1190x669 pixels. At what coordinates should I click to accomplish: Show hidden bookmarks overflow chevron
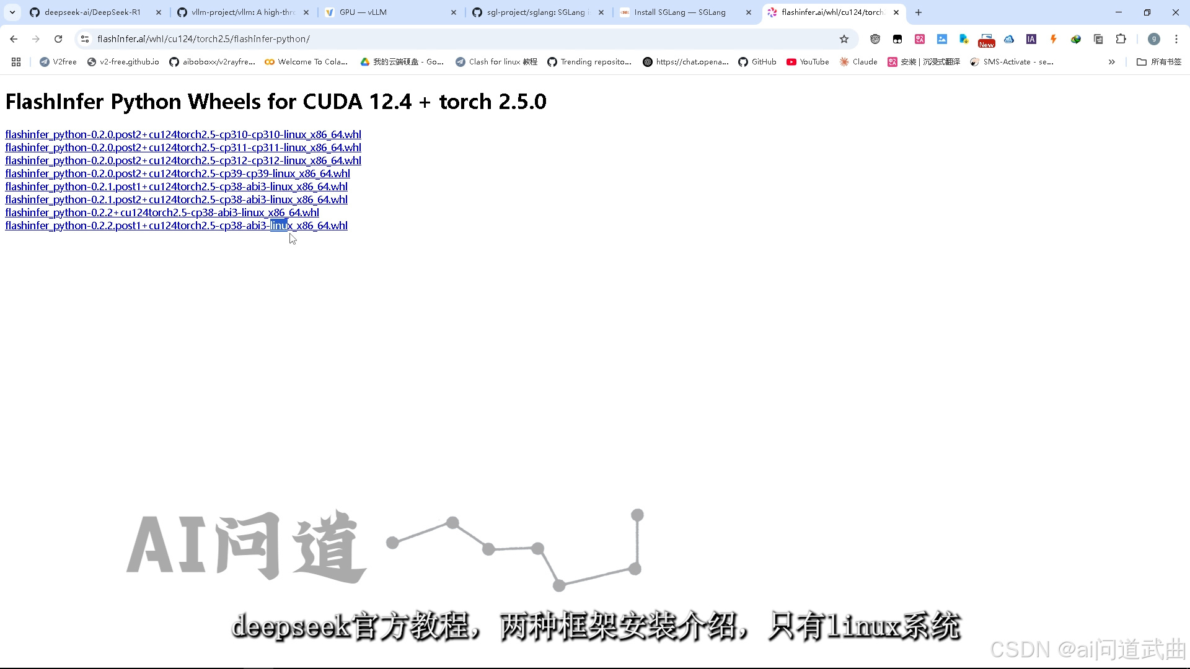click(1111, 62)
